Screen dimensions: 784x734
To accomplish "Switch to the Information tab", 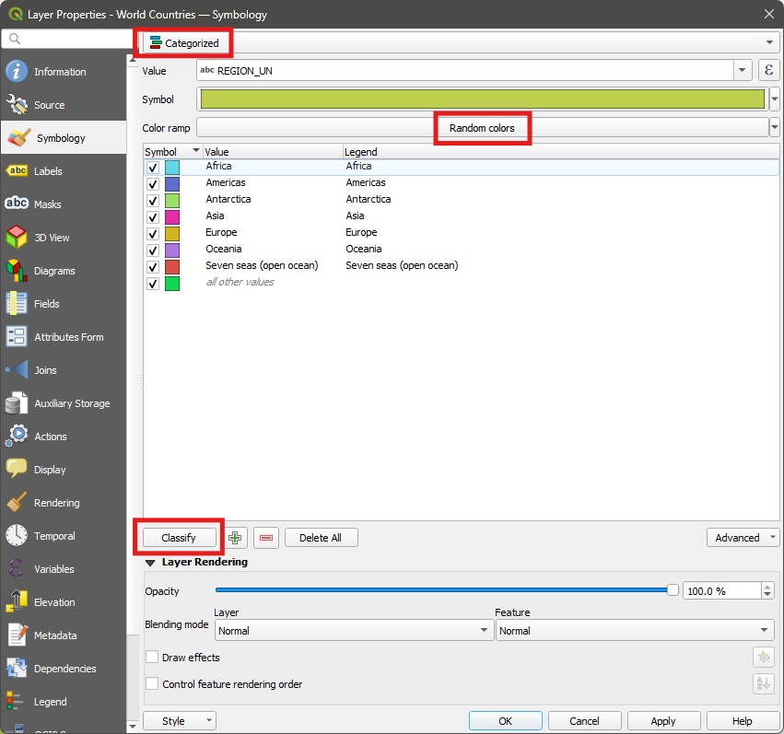I will pos(60,72).
